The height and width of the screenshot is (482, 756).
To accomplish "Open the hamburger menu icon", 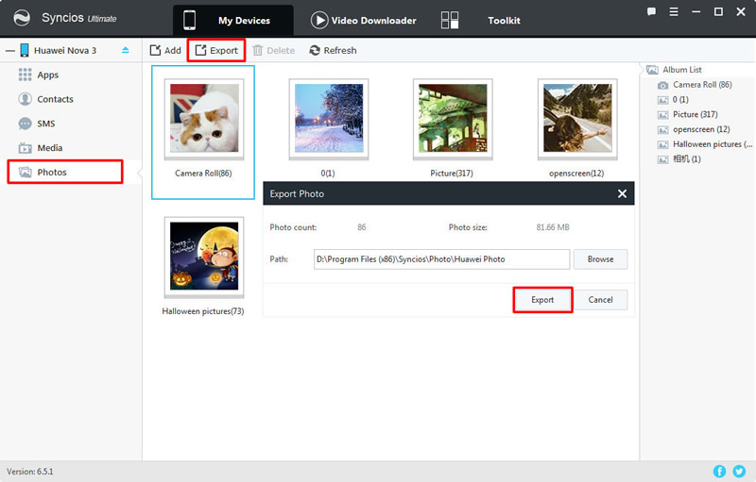I will (674, 11).
